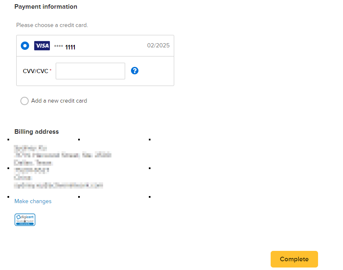The image size is (343, 270).
Task: Click the VISA card brand logo
Action: pyautogui.click(x=42, y=46)
